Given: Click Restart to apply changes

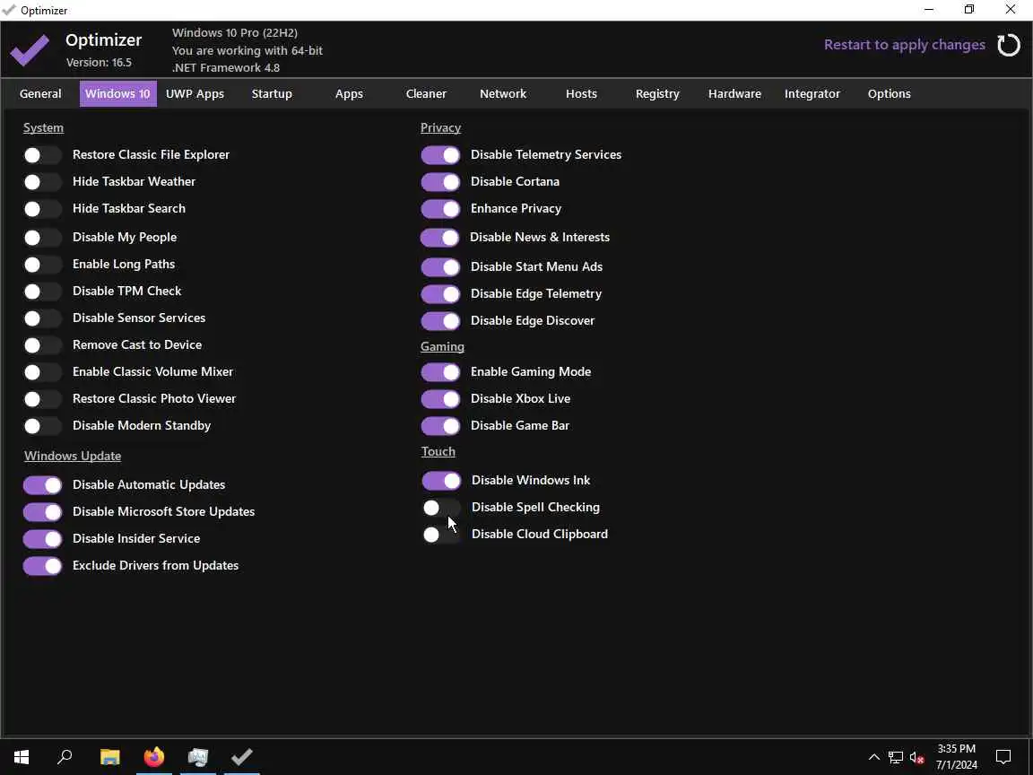Looking at the screenshot, I should coord(905,45).
